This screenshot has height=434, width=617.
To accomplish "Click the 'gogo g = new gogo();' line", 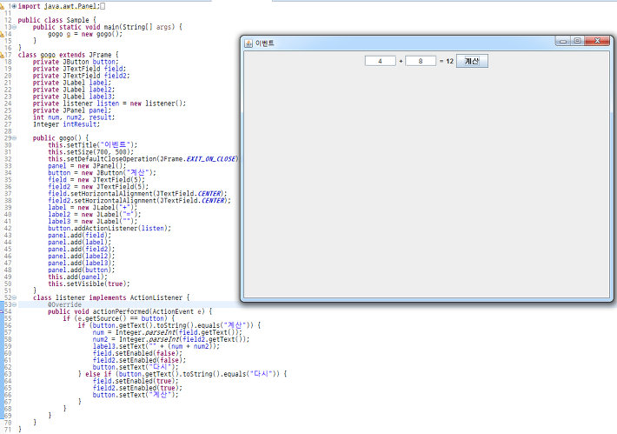I will (85, 34).
